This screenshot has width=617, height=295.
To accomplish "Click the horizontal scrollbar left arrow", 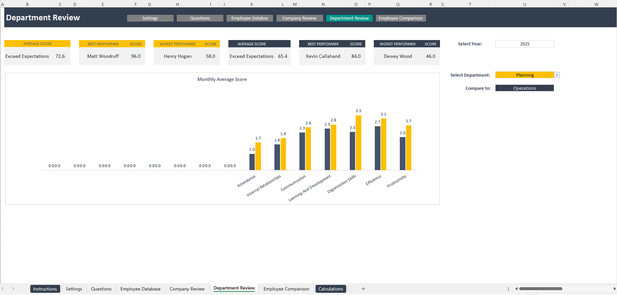I will [516, 289].
